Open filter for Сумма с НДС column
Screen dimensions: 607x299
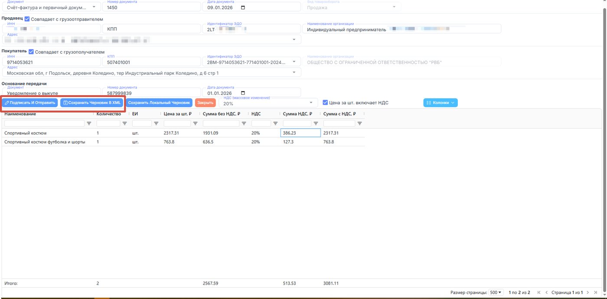click(359, 123)
